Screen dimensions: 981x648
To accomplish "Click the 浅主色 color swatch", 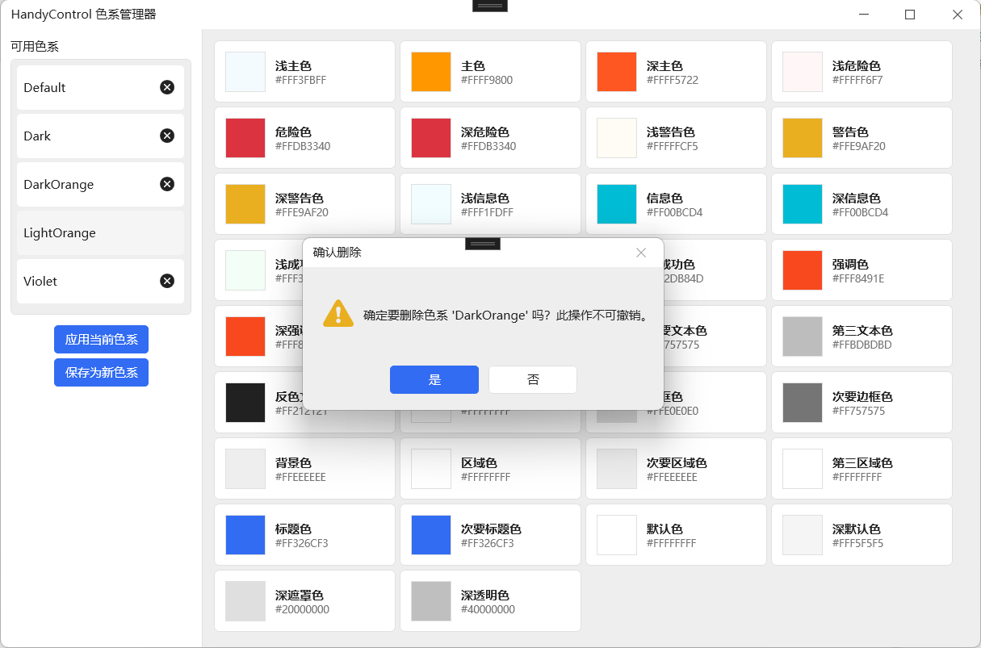I will (245, 72).
